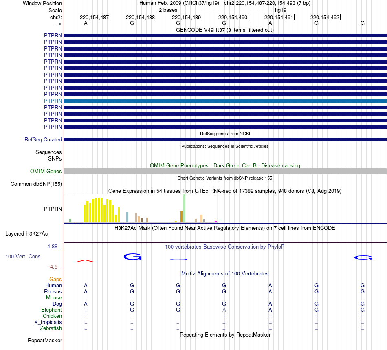
Task: Click the Layered H3K27Ac track label
Action: [x=26, y=234]
